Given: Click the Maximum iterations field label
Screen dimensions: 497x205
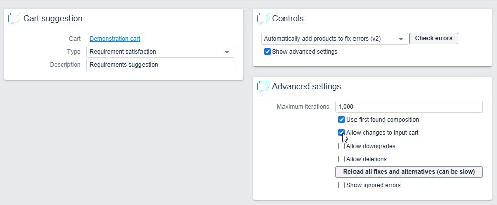Looking at the screenshot, I should (x=303, y=107).
